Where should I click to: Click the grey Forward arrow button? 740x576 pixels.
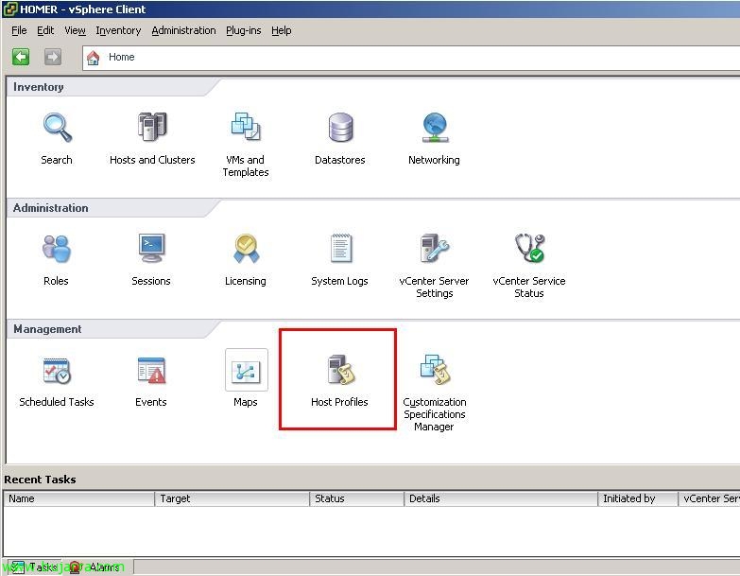tap(53, 57)
